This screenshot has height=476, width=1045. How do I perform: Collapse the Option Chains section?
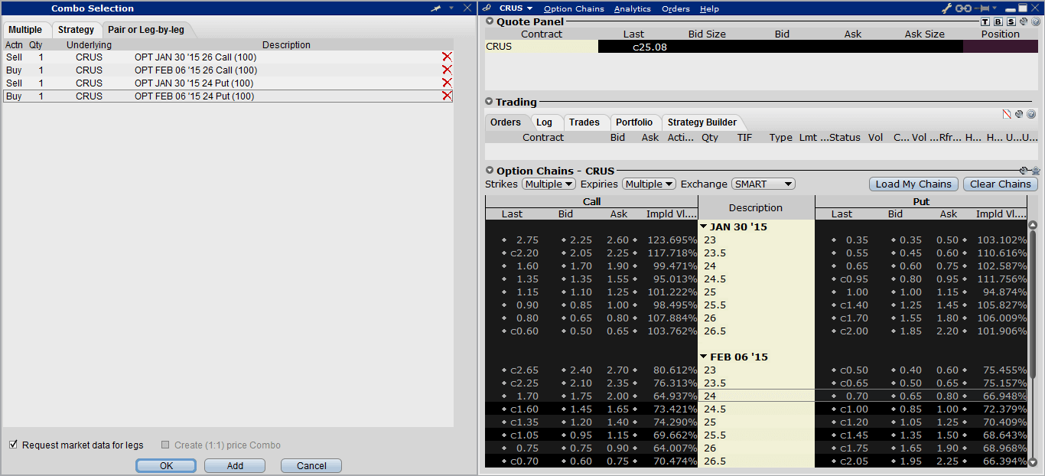coord(490,171)
